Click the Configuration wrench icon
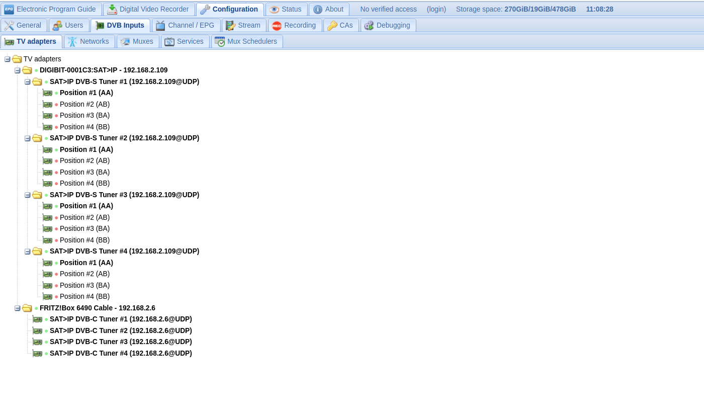 (x=205, y=9)
